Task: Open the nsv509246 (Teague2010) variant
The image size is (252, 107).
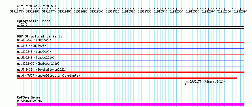Action: click(36, 58)
